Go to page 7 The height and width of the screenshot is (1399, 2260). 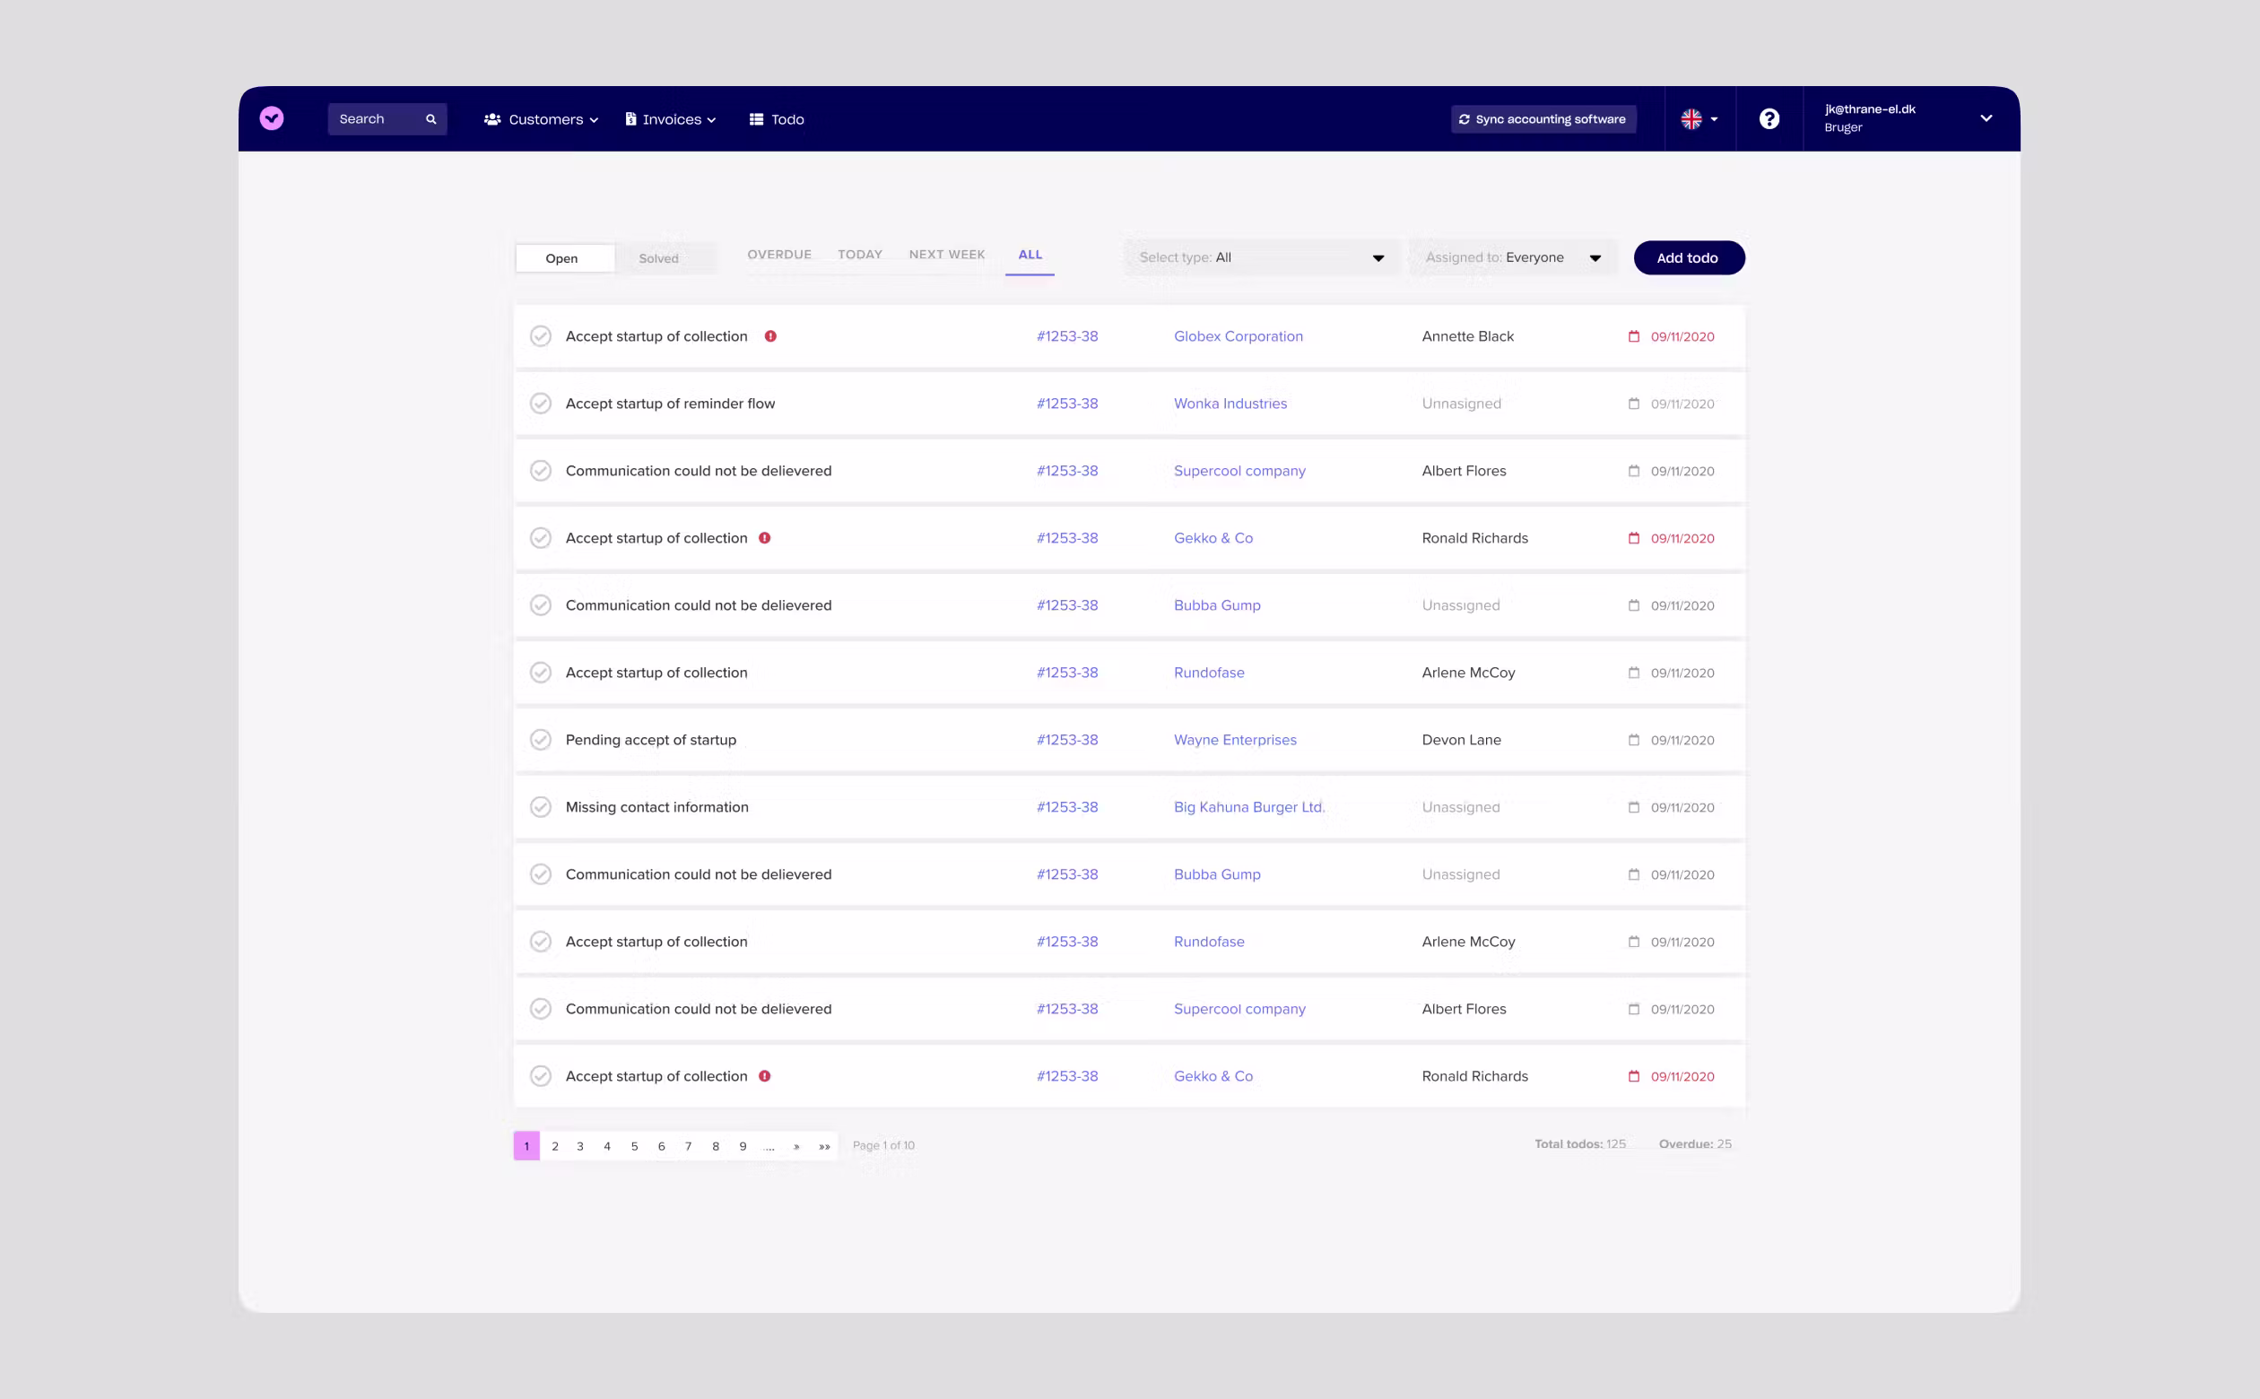pos(688,1146)
